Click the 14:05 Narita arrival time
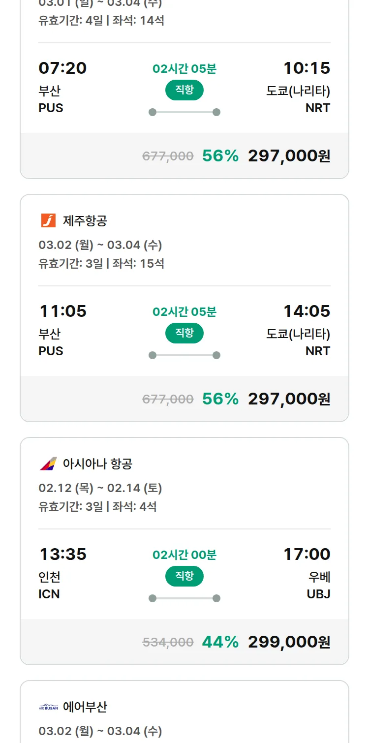 pos(307,311)
